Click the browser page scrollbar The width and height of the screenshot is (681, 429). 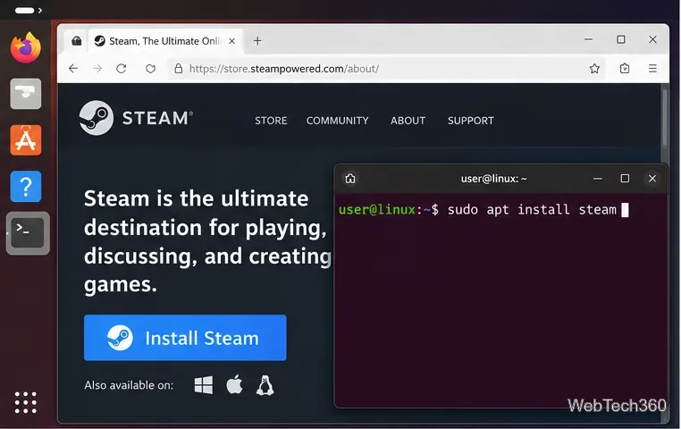tap(665, 117)
